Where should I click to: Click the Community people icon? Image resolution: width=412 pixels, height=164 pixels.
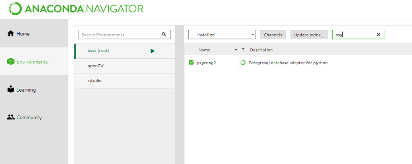coord(11,117)
